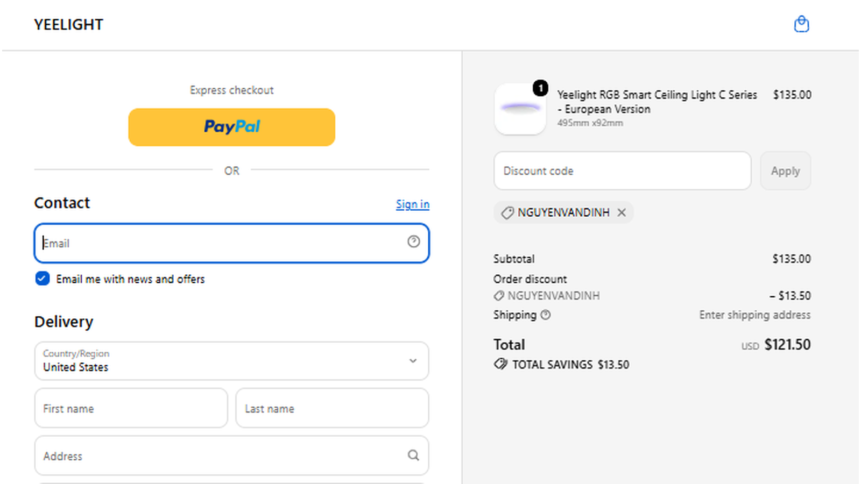This screenshot has height=484, width=861.
Task: Click the ceiling light product thumbnail
Action: 520,109
